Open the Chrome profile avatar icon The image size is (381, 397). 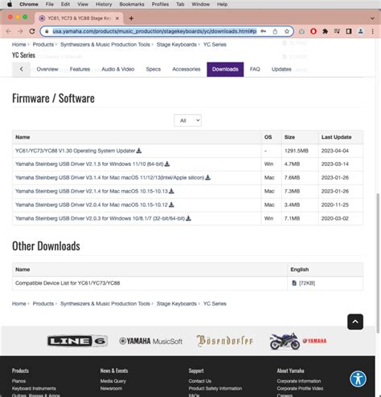[x=361, y=31]
